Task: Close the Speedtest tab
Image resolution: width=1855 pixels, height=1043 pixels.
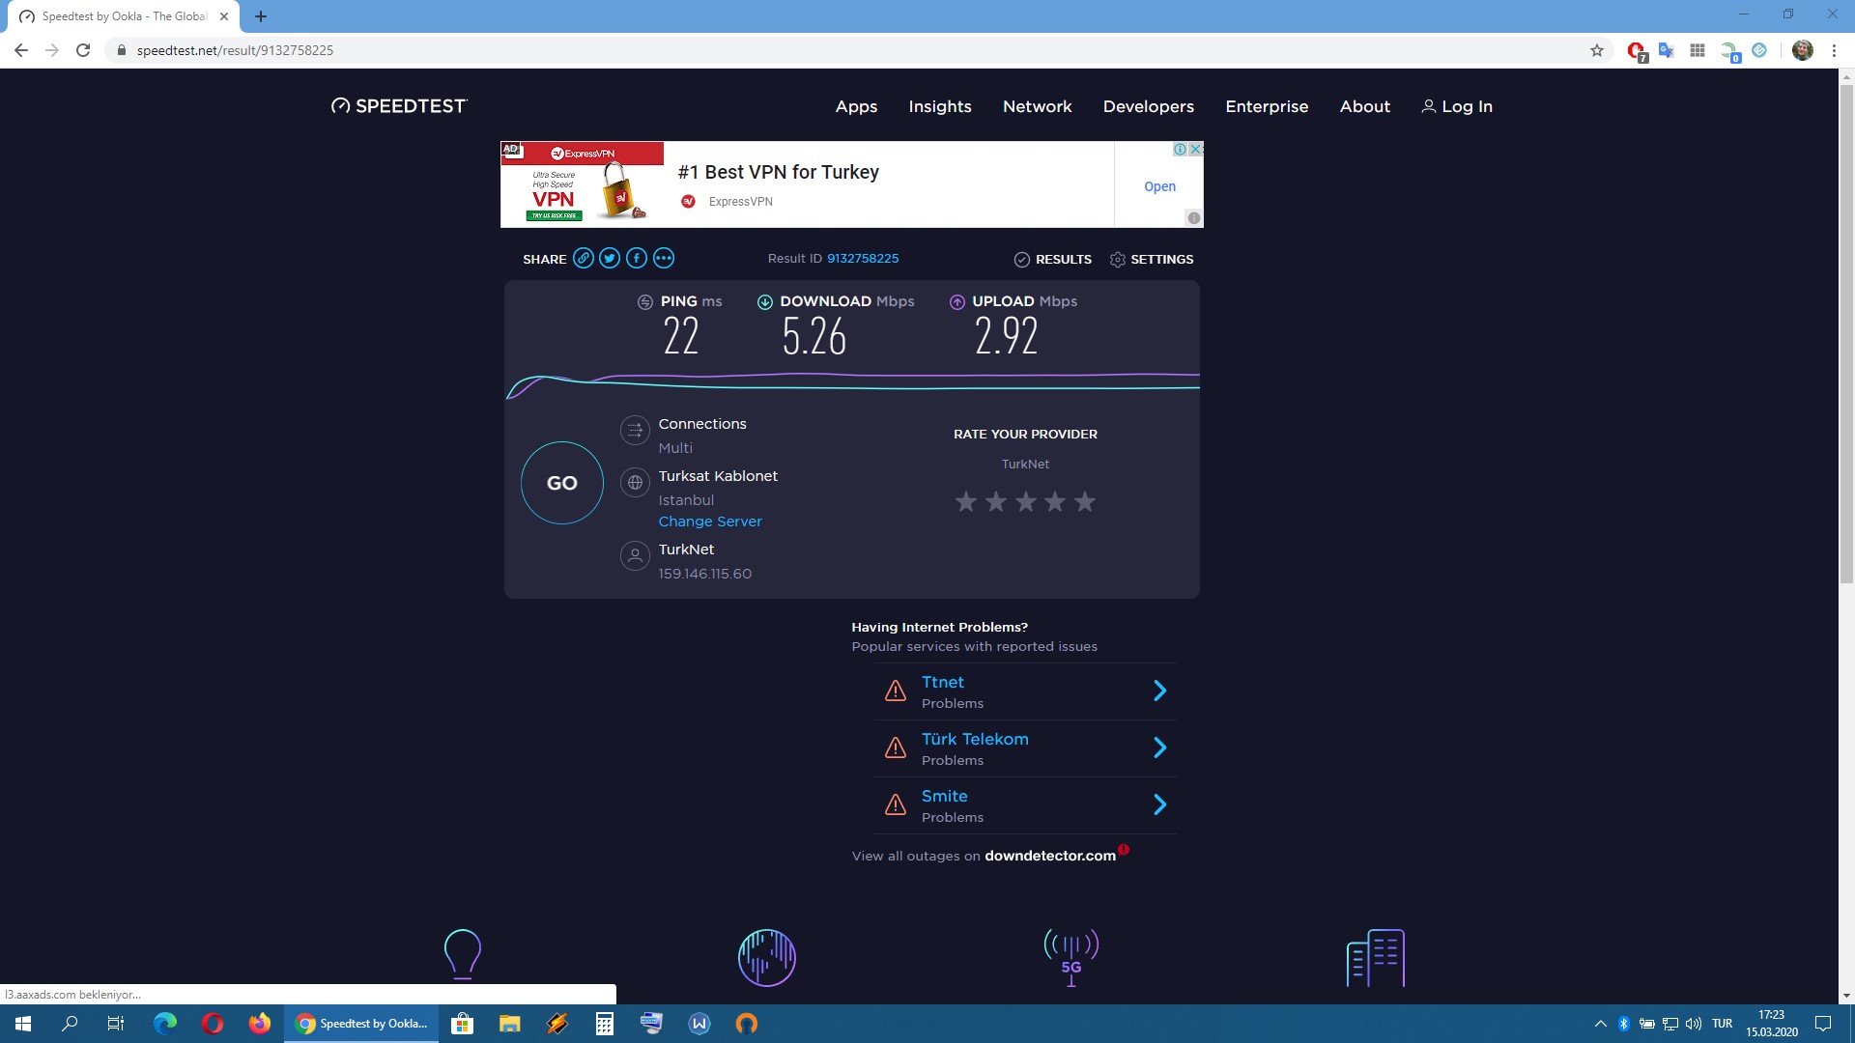Action: point(224,16)
